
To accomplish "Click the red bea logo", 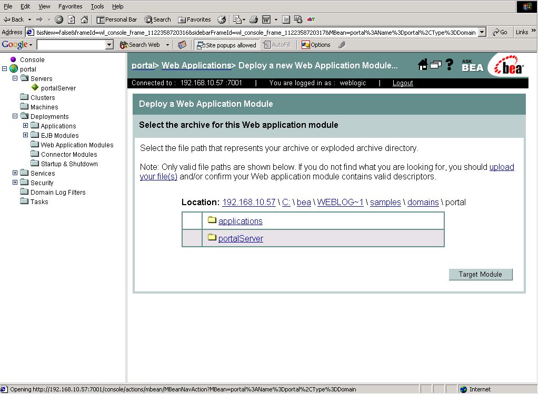I will point(509,65).
